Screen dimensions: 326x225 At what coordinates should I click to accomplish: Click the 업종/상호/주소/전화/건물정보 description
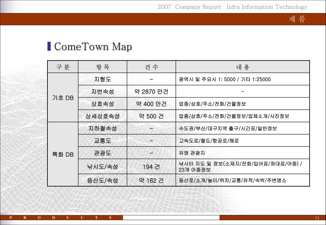[x=212, y=104]
